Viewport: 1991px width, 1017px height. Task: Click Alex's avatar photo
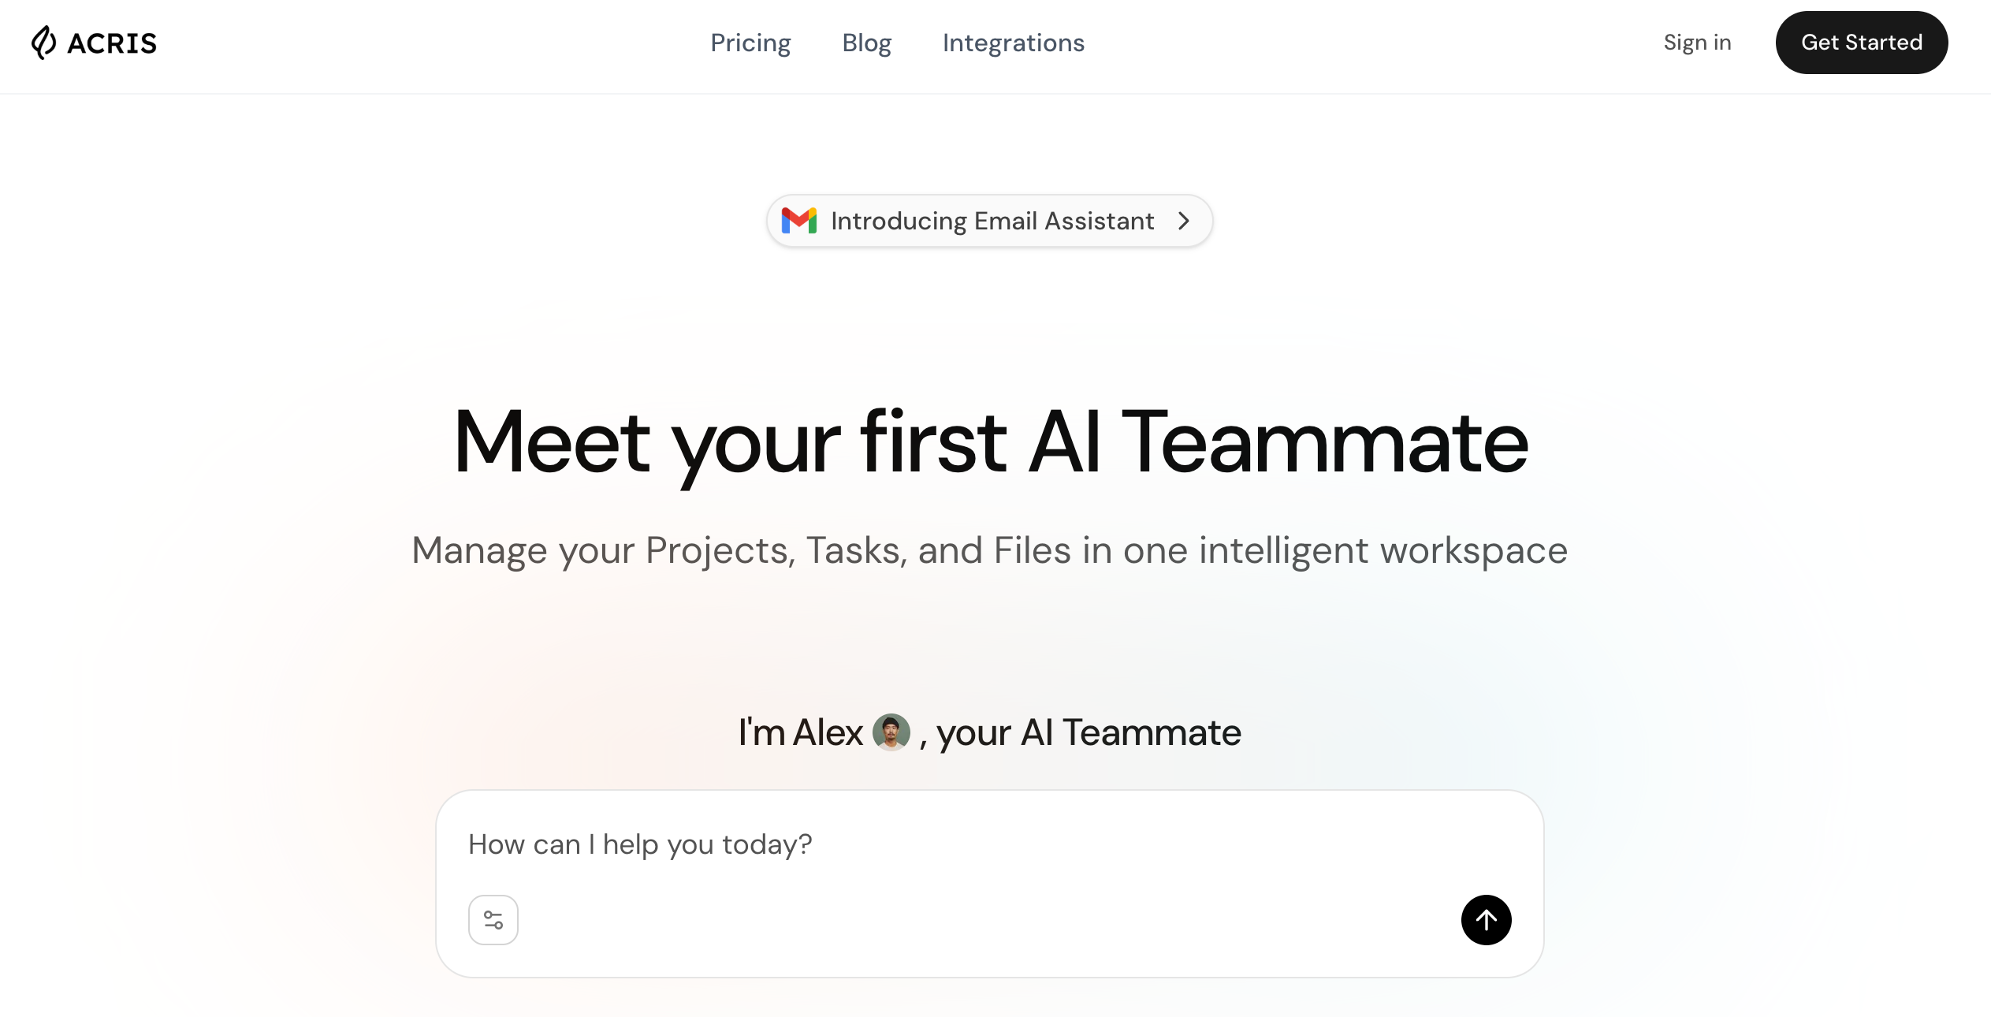891,732
